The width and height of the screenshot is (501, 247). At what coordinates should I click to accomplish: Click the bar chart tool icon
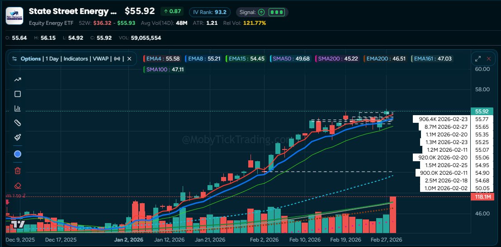[18, 108]
